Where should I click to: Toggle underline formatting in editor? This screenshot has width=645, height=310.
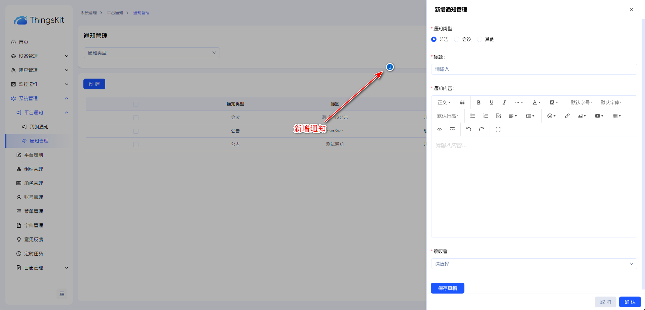pos(491,102)
